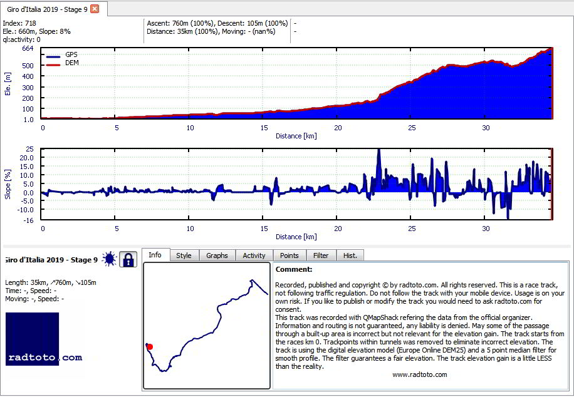Click the red position dot on track map
Image resolution: width=574 pixels, height=397 pixels.
[x=150, y=346]
